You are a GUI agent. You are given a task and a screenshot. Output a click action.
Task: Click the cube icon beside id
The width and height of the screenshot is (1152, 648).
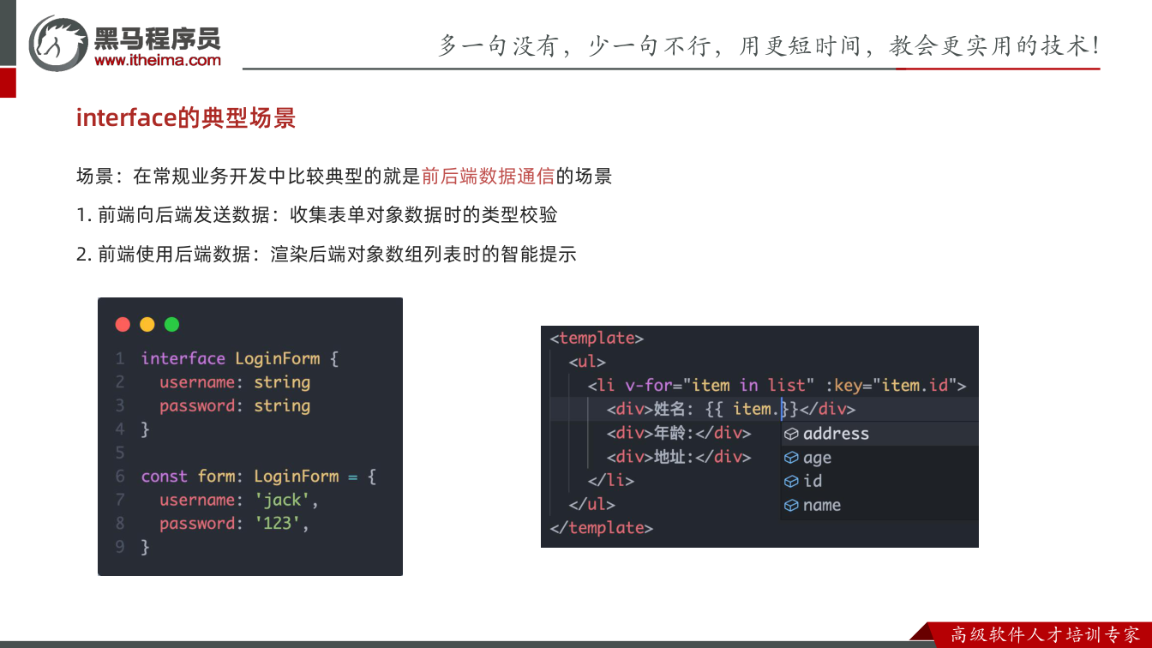pyautogui.click(x=791, y=481)
